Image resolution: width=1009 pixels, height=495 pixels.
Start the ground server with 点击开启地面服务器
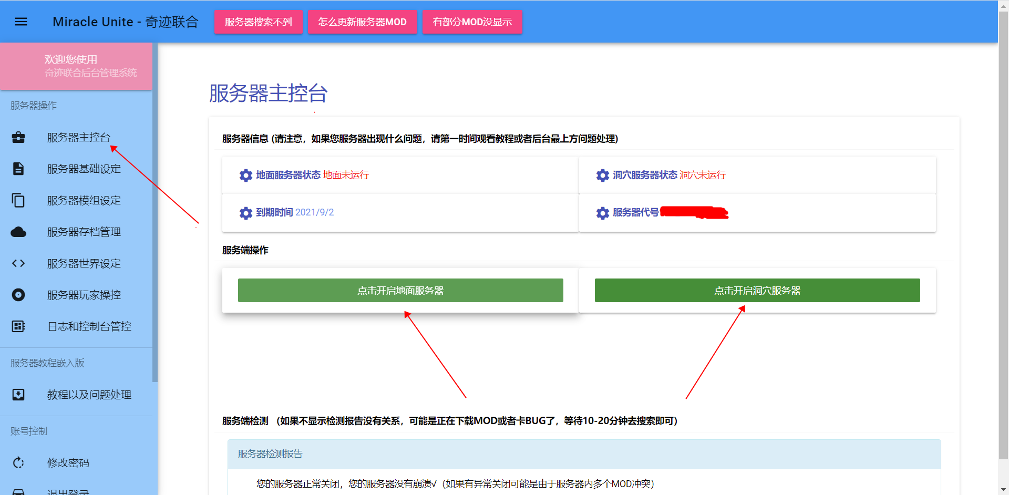pos(400,291)
